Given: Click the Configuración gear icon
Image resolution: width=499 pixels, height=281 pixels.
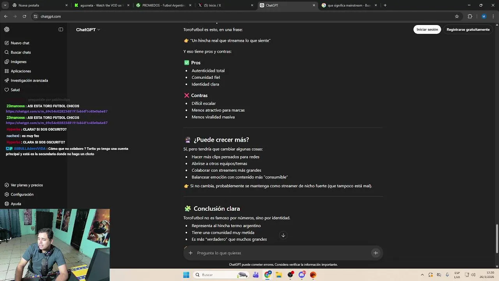Looking at the screenshot, I should 7,194.
